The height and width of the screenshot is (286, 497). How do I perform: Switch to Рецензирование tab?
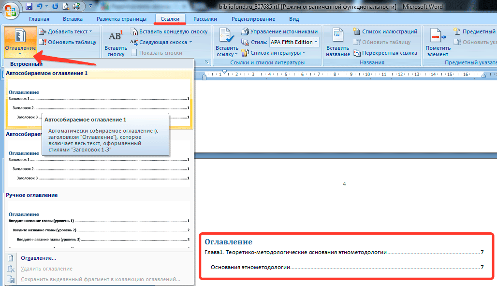point(253,19)
